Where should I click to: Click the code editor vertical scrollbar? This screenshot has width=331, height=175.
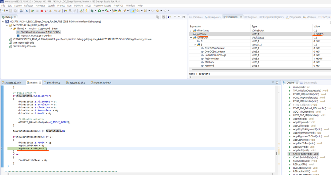276,153
